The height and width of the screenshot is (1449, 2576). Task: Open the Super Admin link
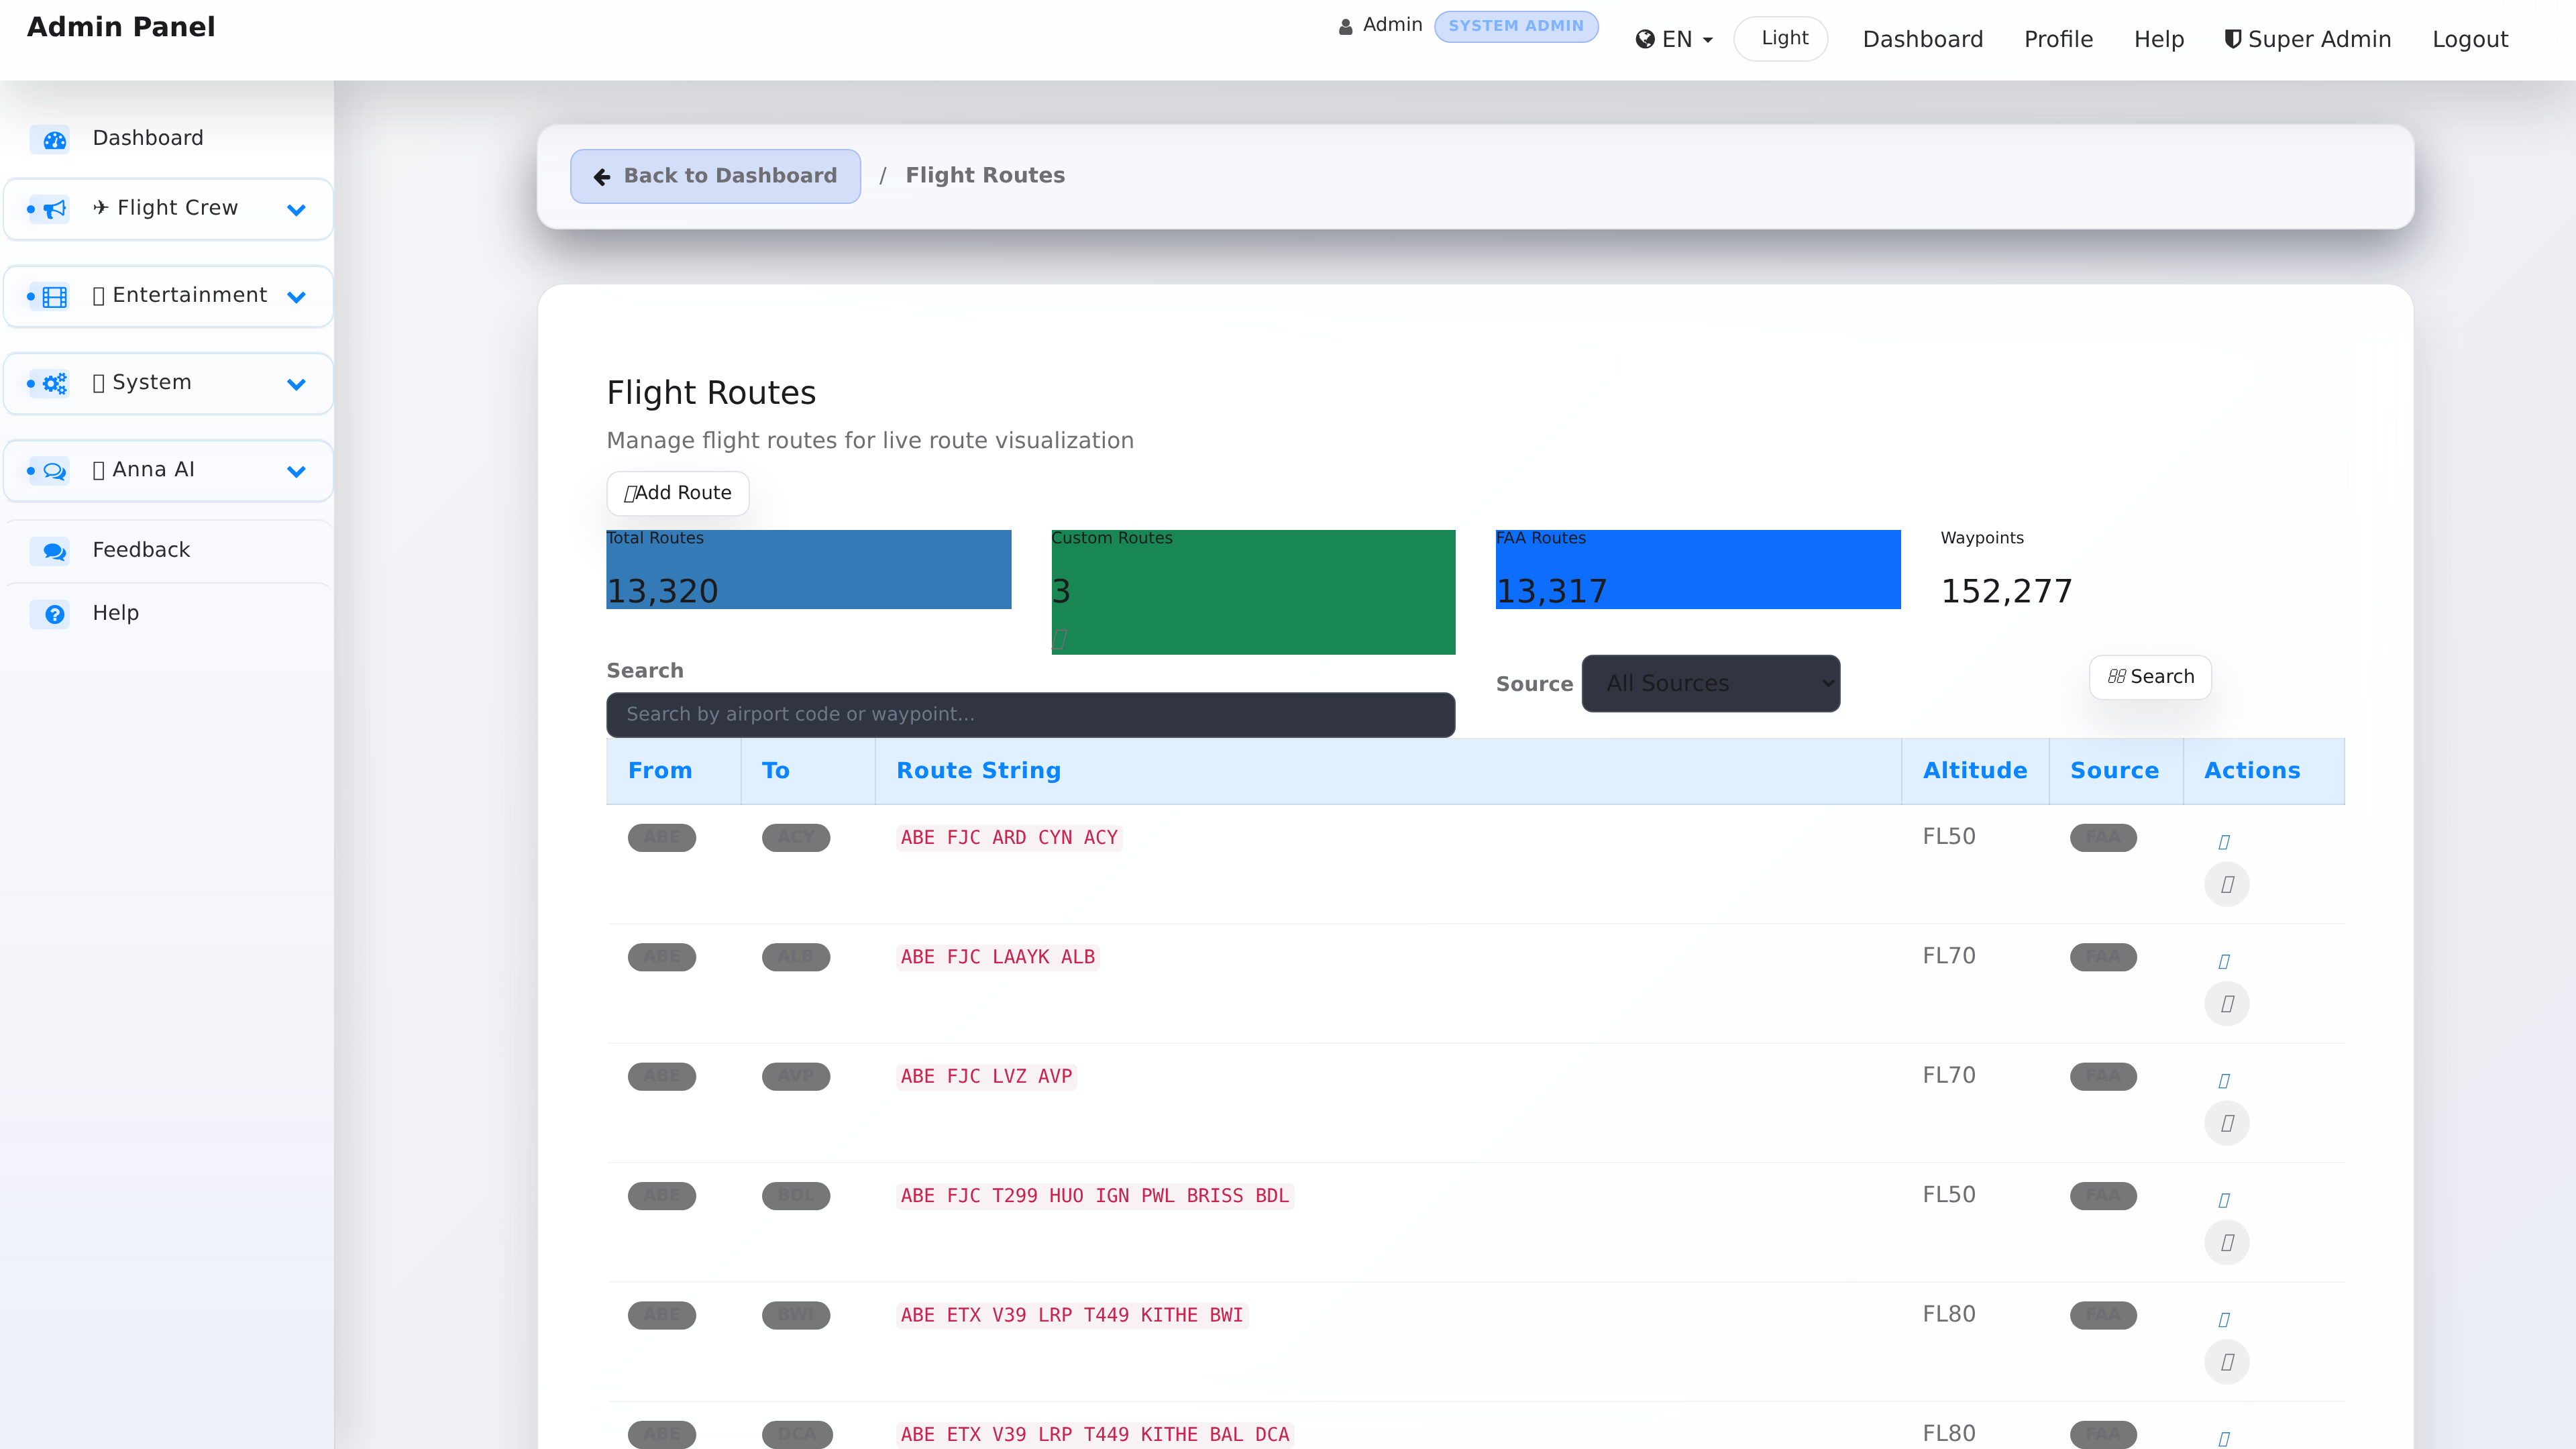pyautogui.click(x=2308, y=39)
